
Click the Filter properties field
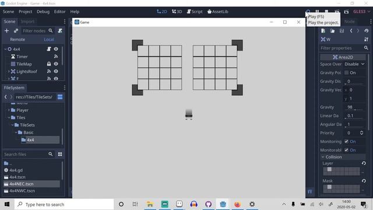[344, 48]
